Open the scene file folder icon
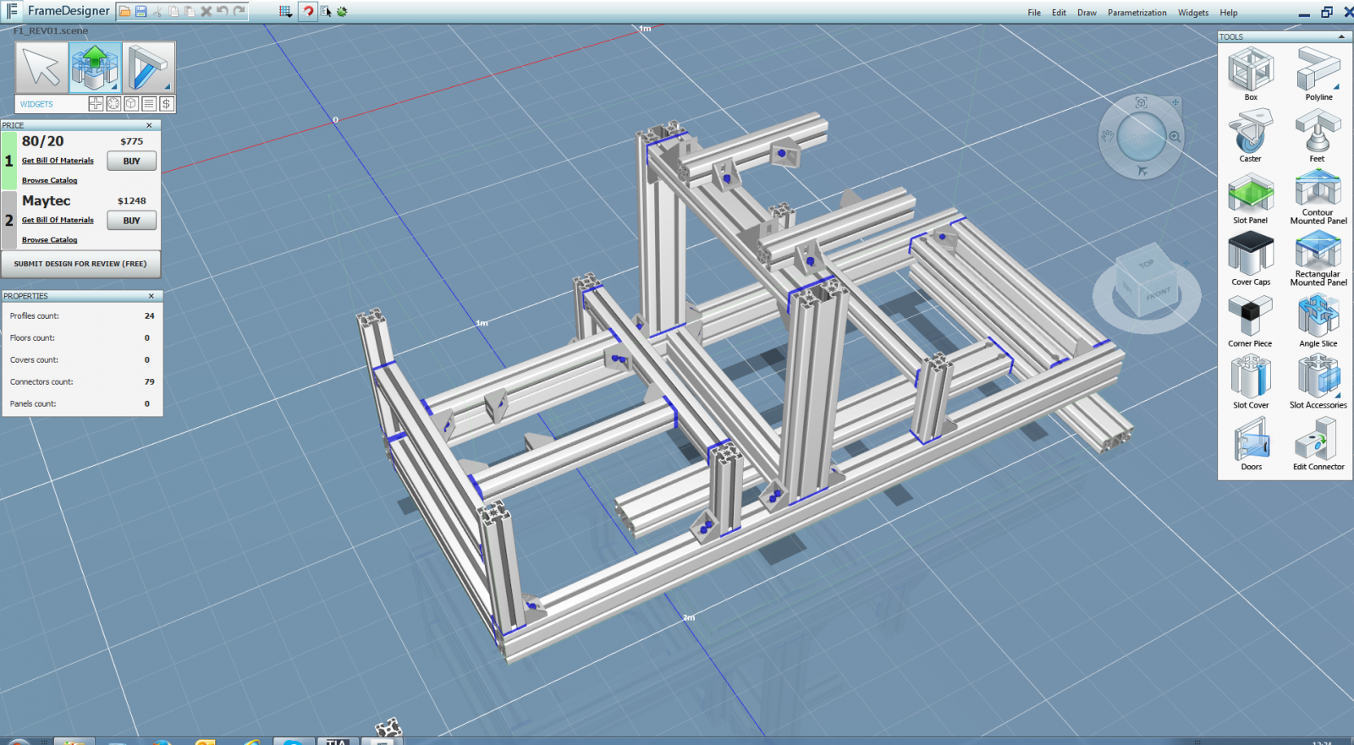Image resolution: width=1354 pixels, height=745 pixels. (124, 12)
